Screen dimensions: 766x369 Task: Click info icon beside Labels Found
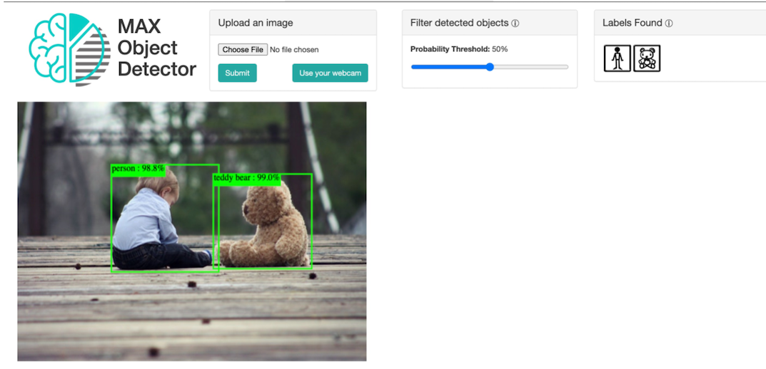[669, 24]
